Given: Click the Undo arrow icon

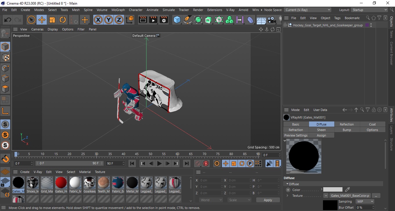Looking at the screenshot, I should [x=8, y=20].
